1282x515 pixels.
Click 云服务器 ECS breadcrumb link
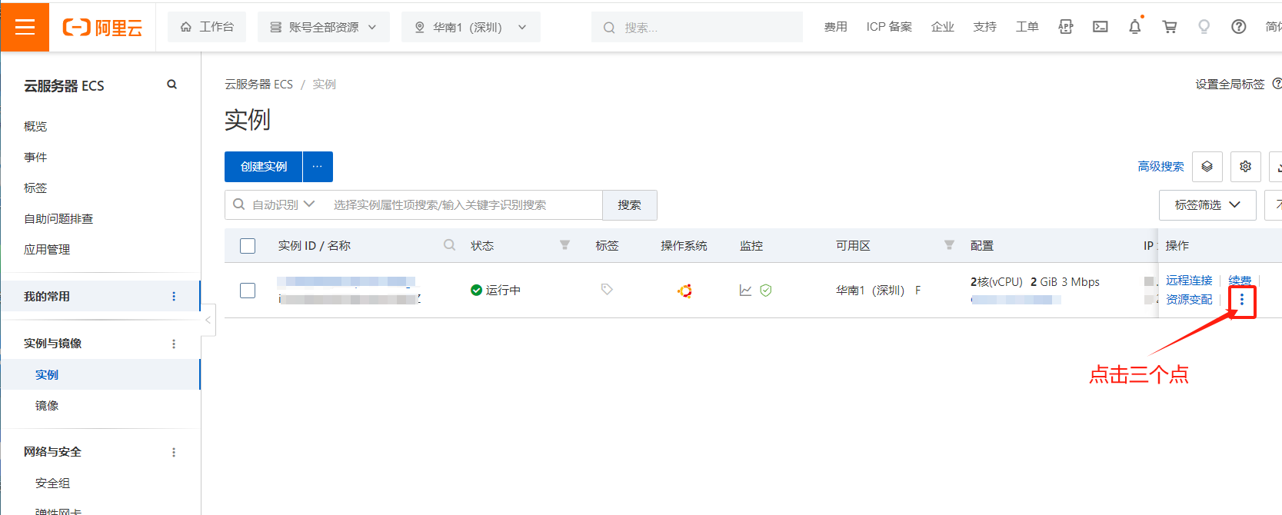258,85
